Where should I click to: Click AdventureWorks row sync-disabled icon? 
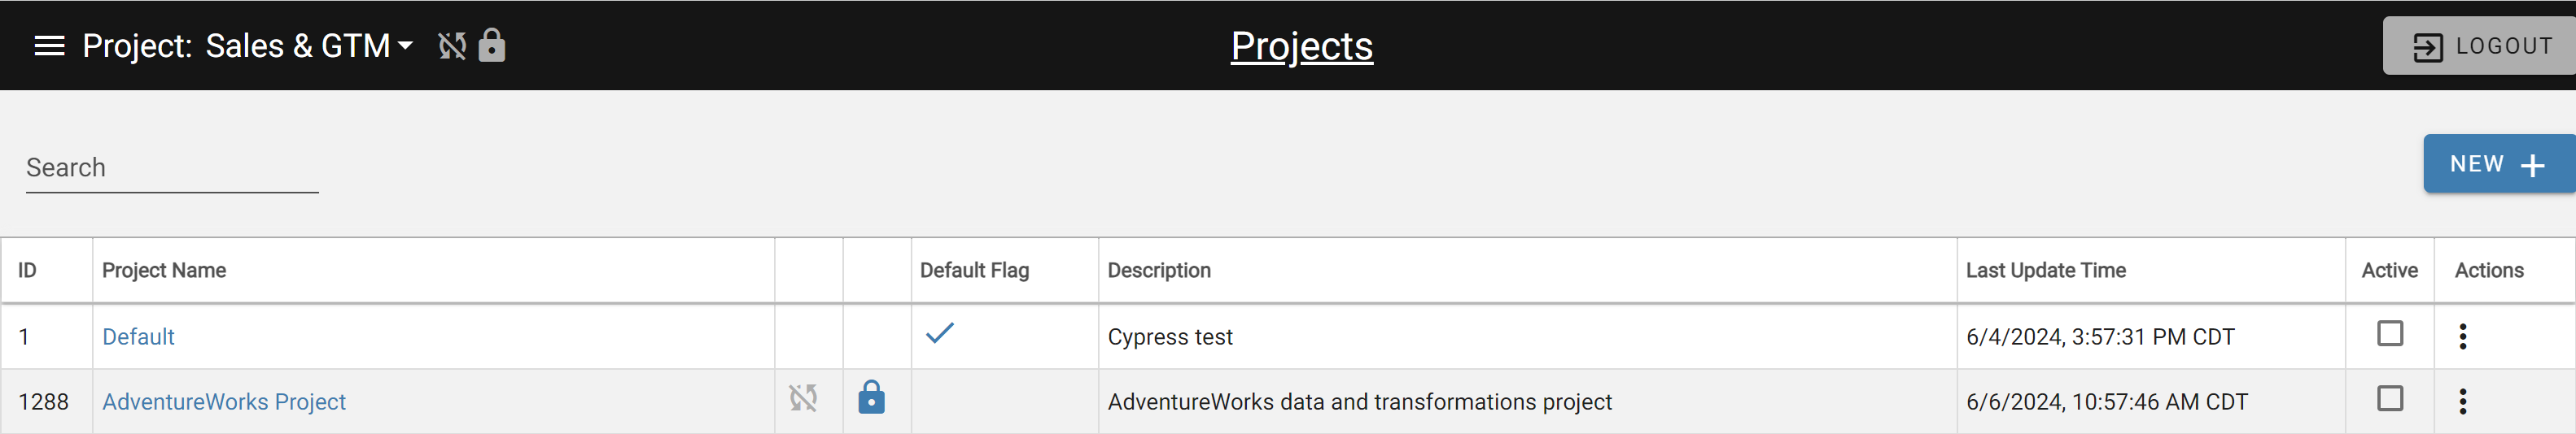coord(803,398)
